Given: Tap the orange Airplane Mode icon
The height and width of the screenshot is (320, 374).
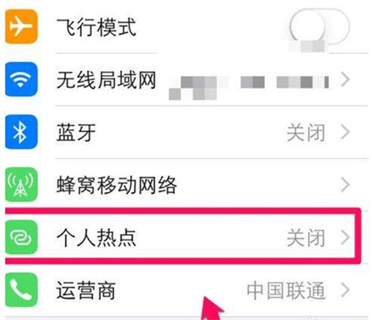Looking at the screenshot, I should 22,26.
